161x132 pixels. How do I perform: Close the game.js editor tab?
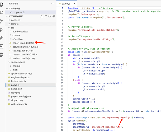click(74, 4)
